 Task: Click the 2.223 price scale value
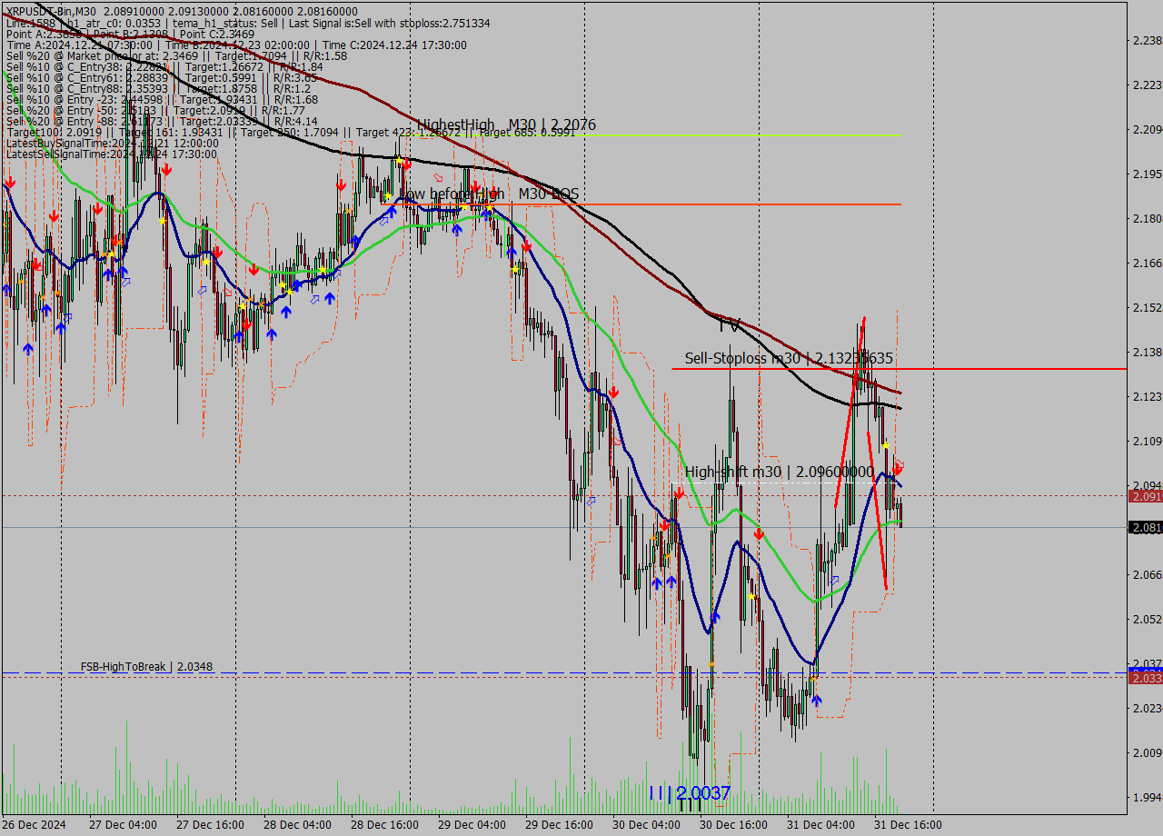click(1147, 85)
